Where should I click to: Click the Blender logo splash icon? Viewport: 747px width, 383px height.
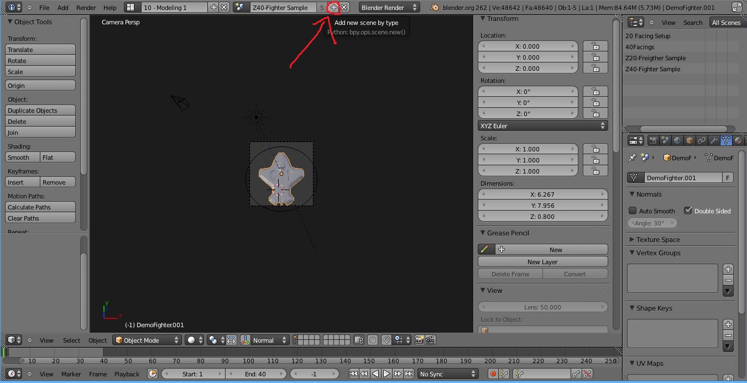[436, 8]
